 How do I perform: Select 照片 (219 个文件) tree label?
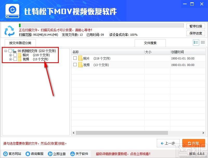[x=36, y=55]
